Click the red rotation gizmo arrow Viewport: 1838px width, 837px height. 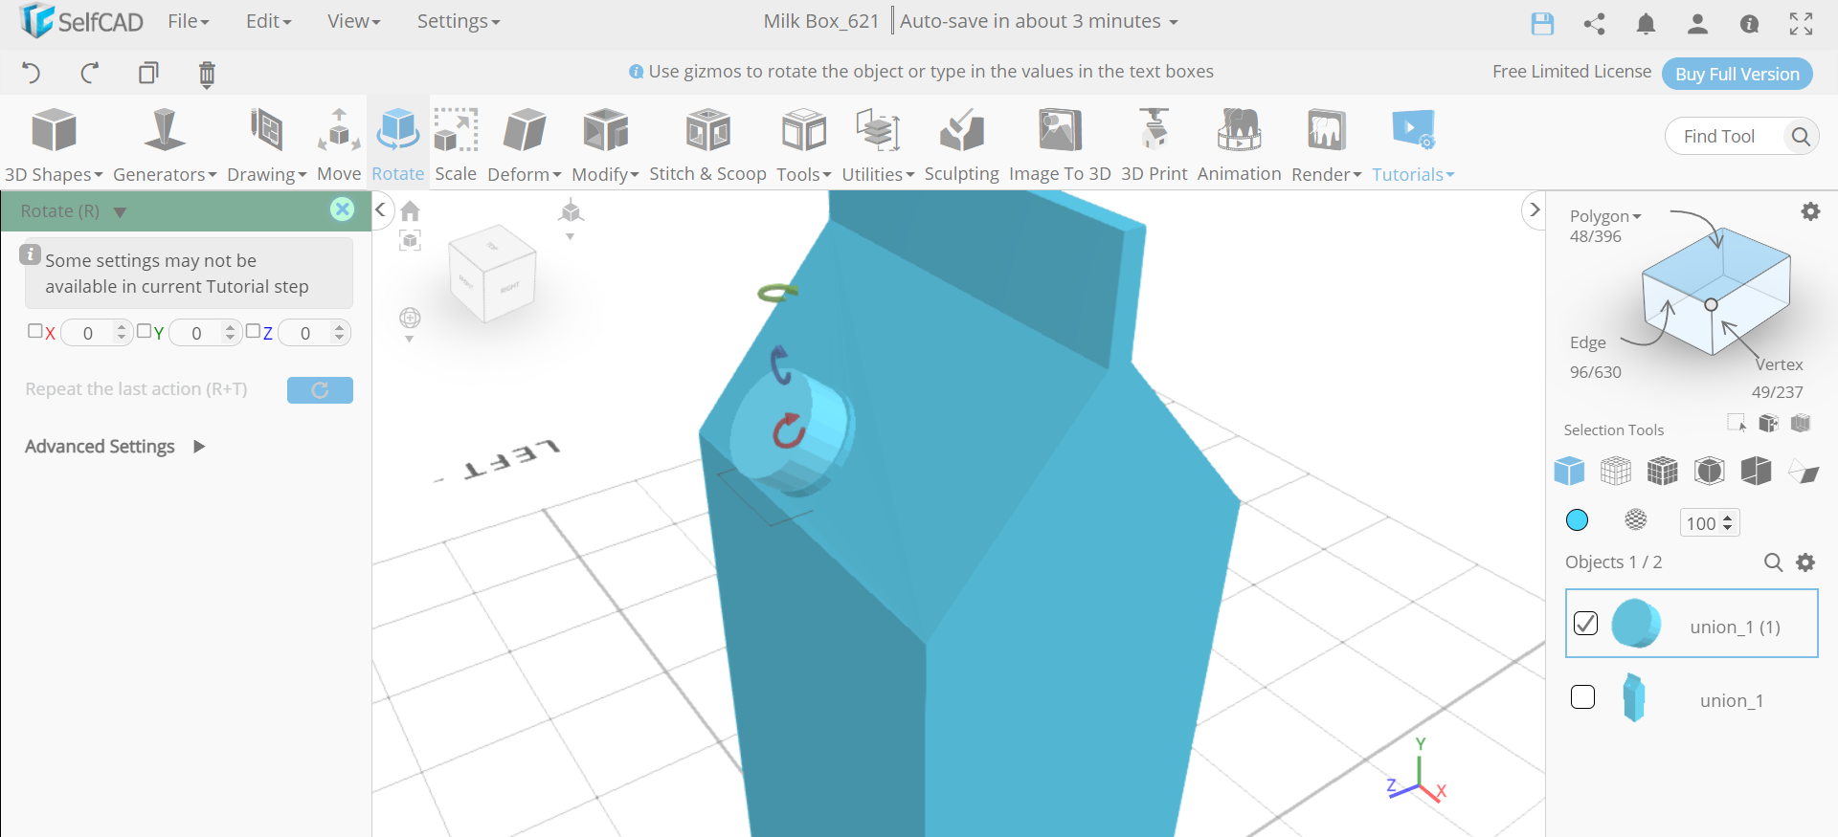click(789, 431)
